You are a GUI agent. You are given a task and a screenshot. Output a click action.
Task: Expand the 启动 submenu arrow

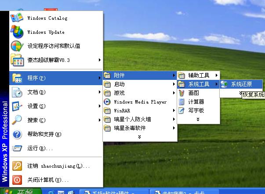tap(174, 84)
